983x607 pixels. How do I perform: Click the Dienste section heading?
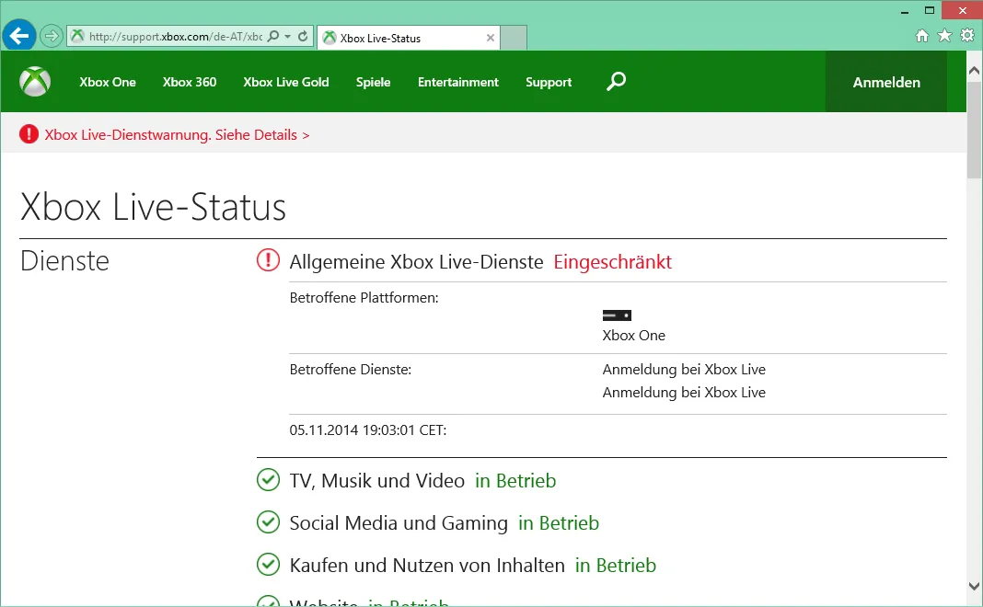(64, 260)
